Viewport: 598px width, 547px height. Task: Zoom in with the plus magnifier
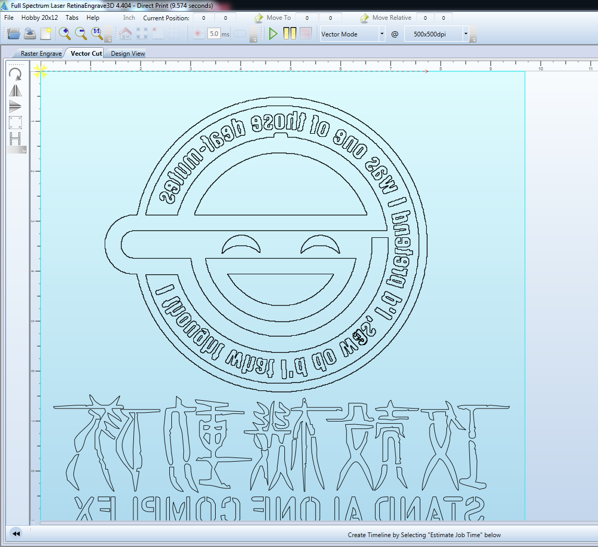(x=65, y=33)
